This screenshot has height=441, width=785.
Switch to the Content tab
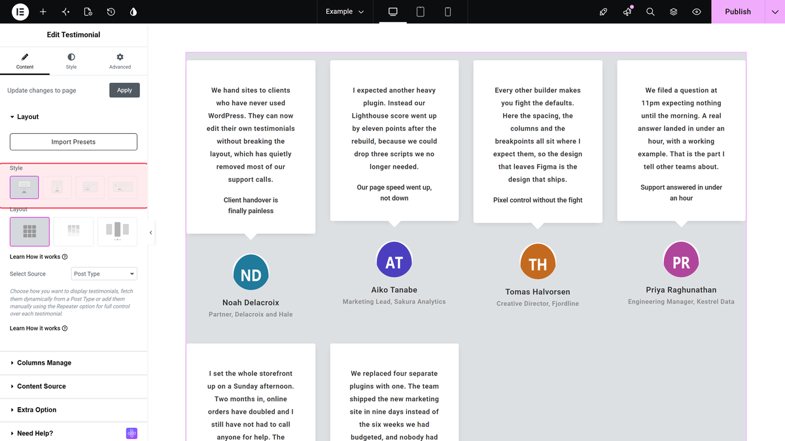click(x=25, y=61)
